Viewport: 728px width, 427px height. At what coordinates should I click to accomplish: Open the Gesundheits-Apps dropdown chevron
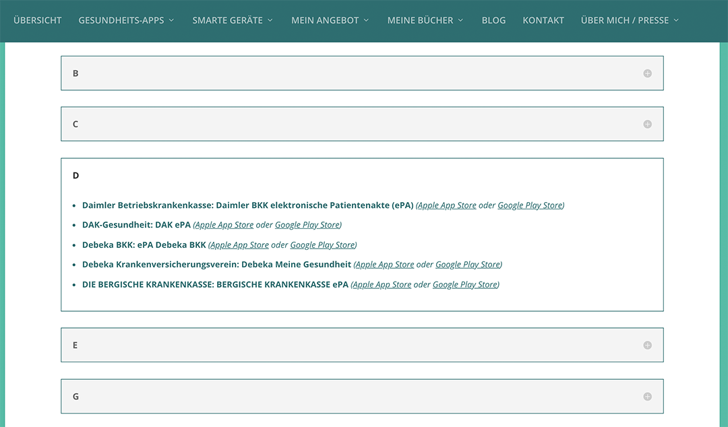(171, 20)
